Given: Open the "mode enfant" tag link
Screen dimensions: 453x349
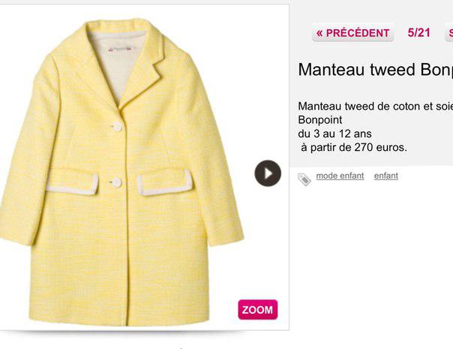Looking at the screenshot, I should tap(340, 176).
